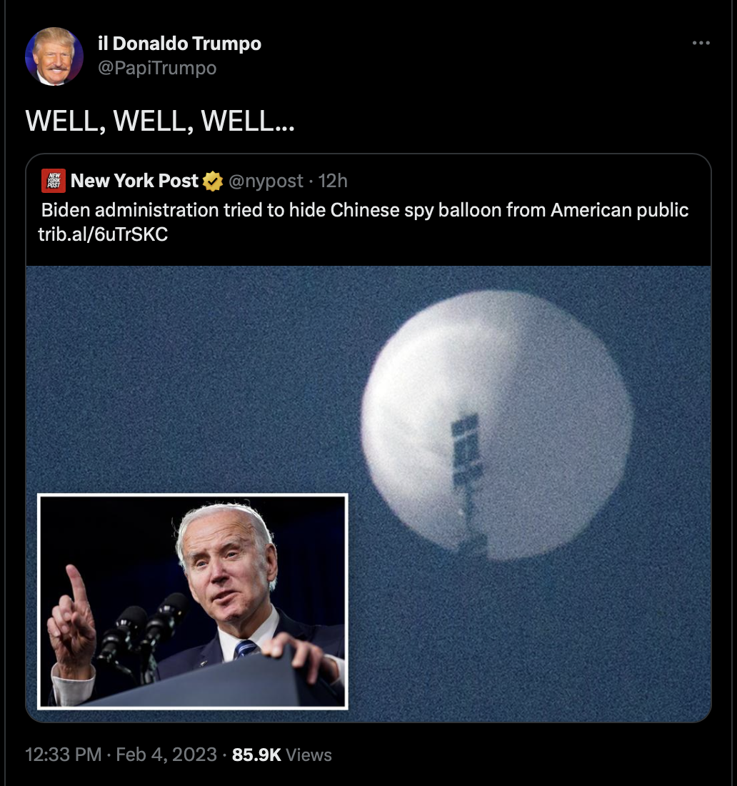Screen dimensions: 737x786
Task: Click the New York Post logo icon
Action: pos(54,181)
